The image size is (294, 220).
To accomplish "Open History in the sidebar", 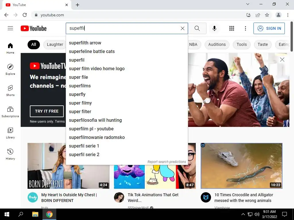I will coord(10,154).
